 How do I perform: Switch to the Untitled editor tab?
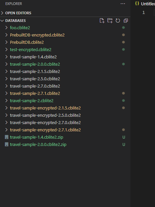[148, 4]
